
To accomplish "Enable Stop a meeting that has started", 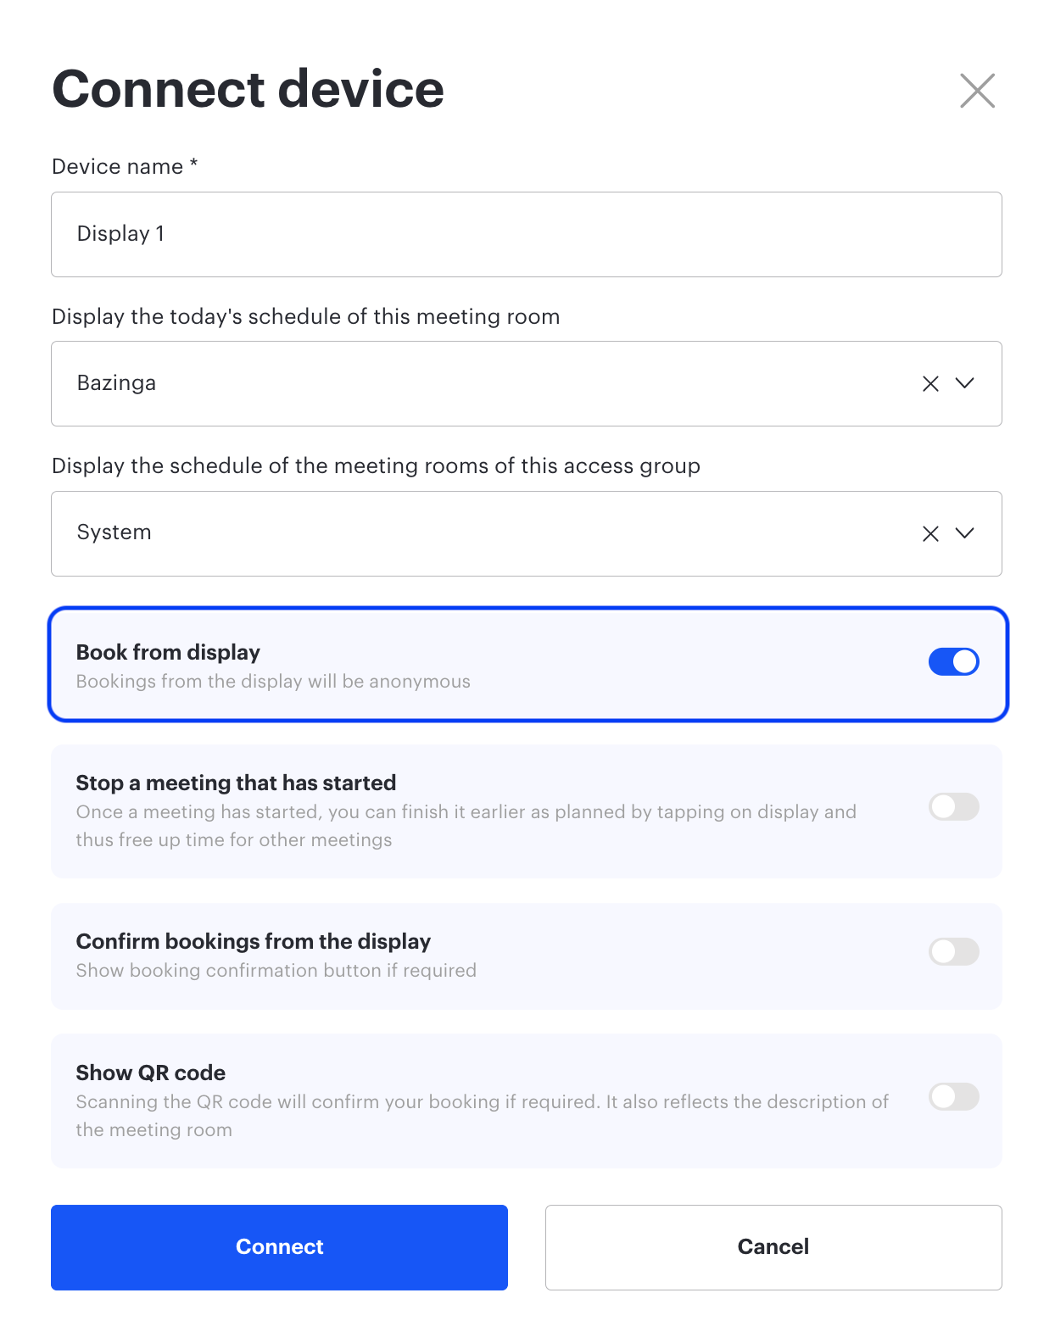I will coord(954,806).
